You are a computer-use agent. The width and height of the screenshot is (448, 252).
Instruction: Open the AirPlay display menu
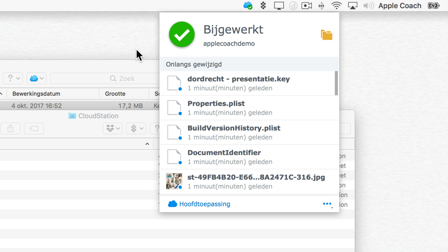coord(353,6)
